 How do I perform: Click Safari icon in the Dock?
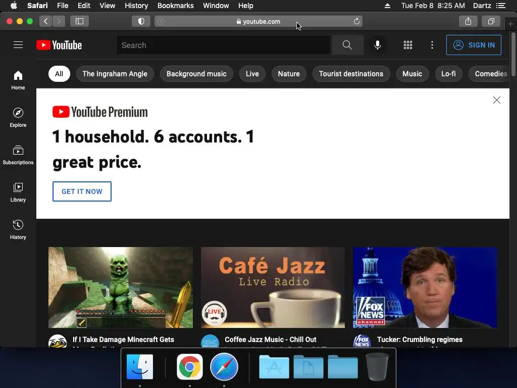click(x=224, y=367)
